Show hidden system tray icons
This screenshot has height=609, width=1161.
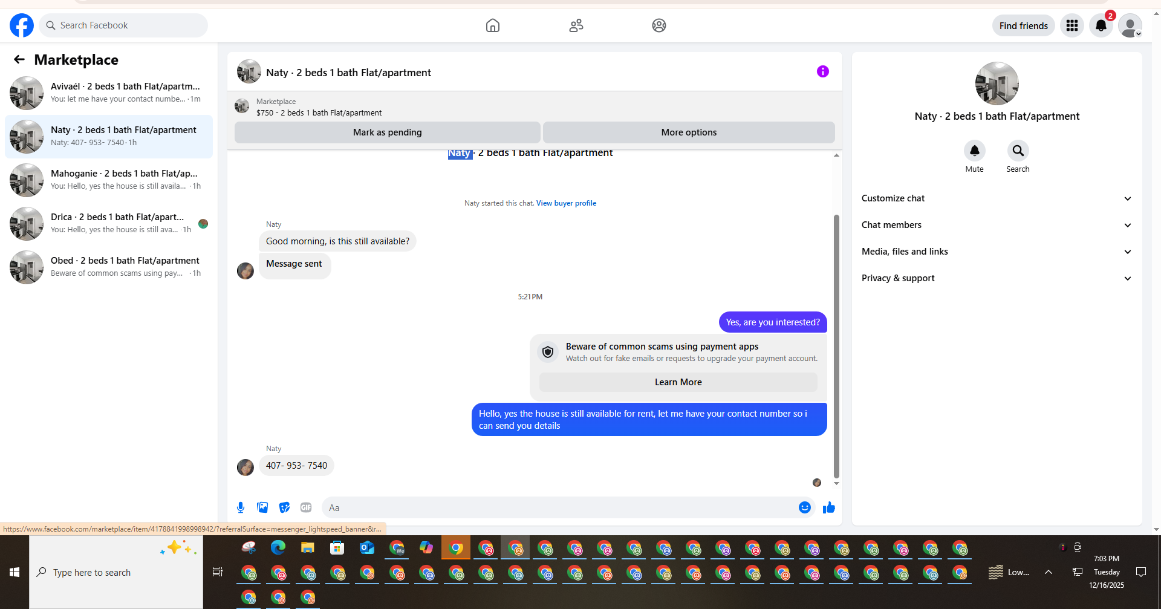[1049, 572]
